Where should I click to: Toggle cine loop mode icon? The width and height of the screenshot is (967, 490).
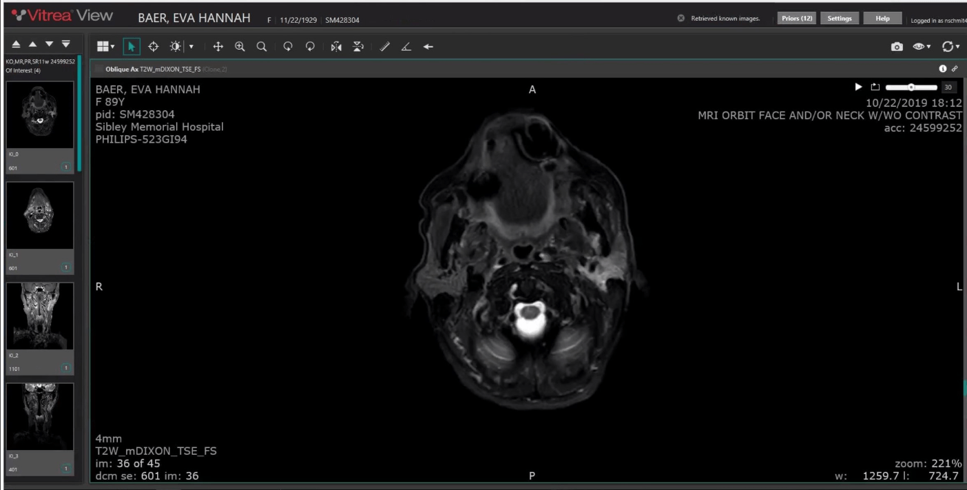tap(875, 87)
